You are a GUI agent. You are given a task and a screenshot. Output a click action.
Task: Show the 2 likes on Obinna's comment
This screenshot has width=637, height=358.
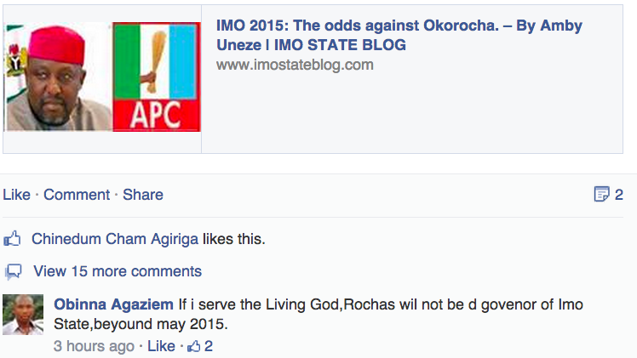(209, 346)
